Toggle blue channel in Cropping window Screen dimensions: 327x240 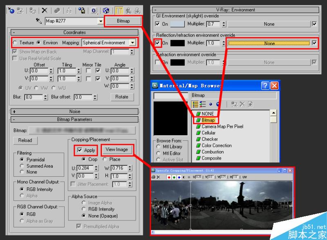click(179, 177)
